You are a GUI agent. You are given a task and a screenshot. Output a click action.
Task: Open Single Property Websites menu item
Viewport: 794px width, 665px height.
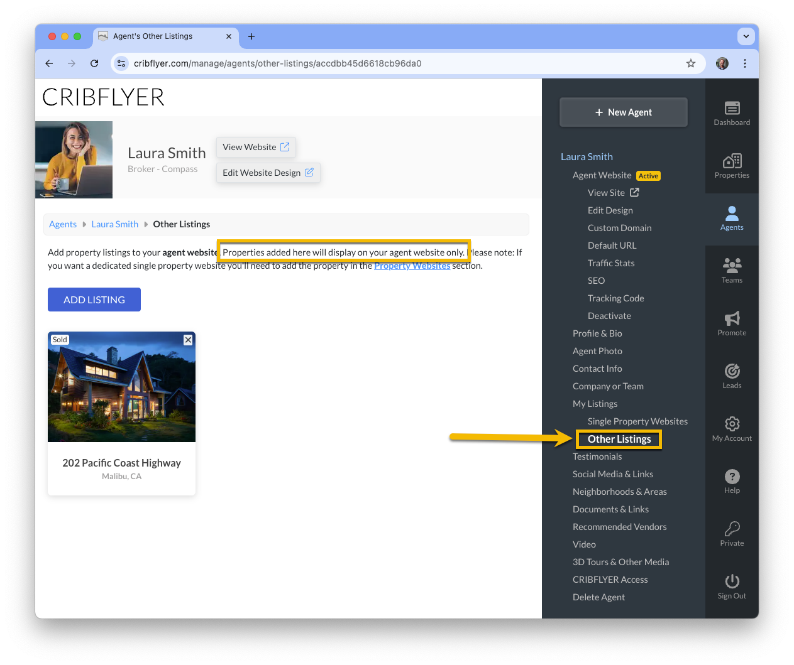point(637,421)
